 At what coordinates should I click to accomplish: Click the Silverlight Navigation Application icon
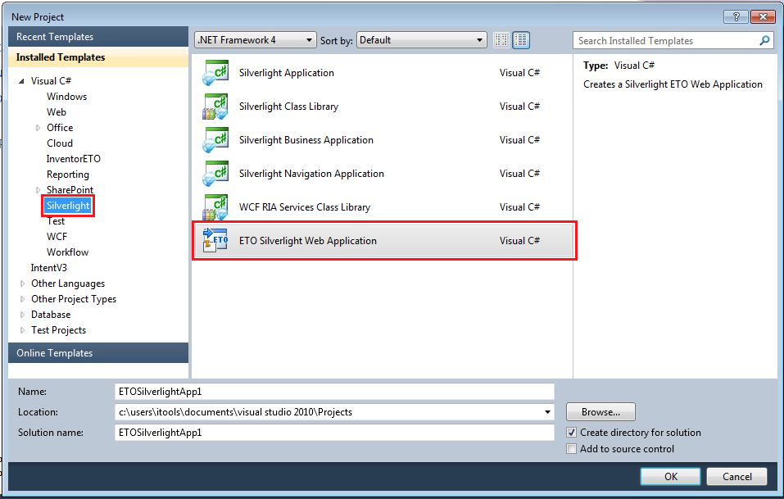215,174
